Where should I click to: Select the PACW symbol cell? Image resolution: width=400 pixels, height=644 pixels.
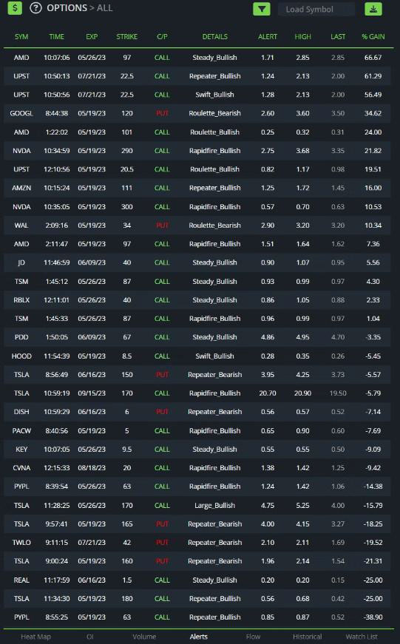21,431
